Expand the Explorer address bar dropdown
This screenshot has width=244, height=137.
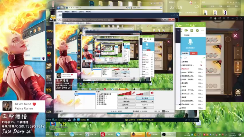(126, 8)
